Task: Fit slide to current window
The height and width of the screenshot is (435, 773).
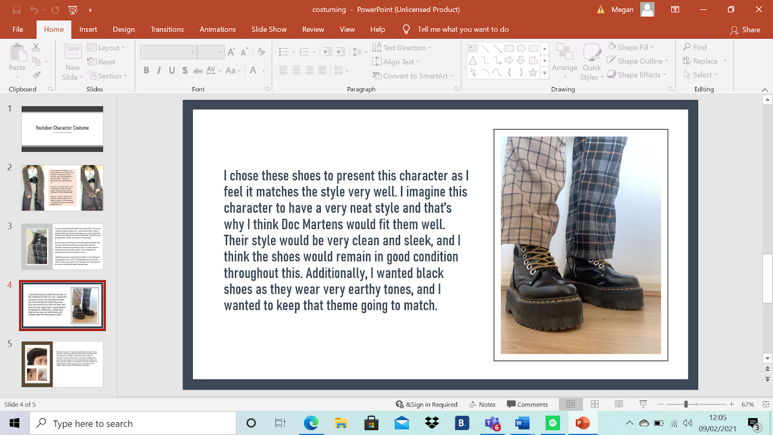Action: point(766,404)
